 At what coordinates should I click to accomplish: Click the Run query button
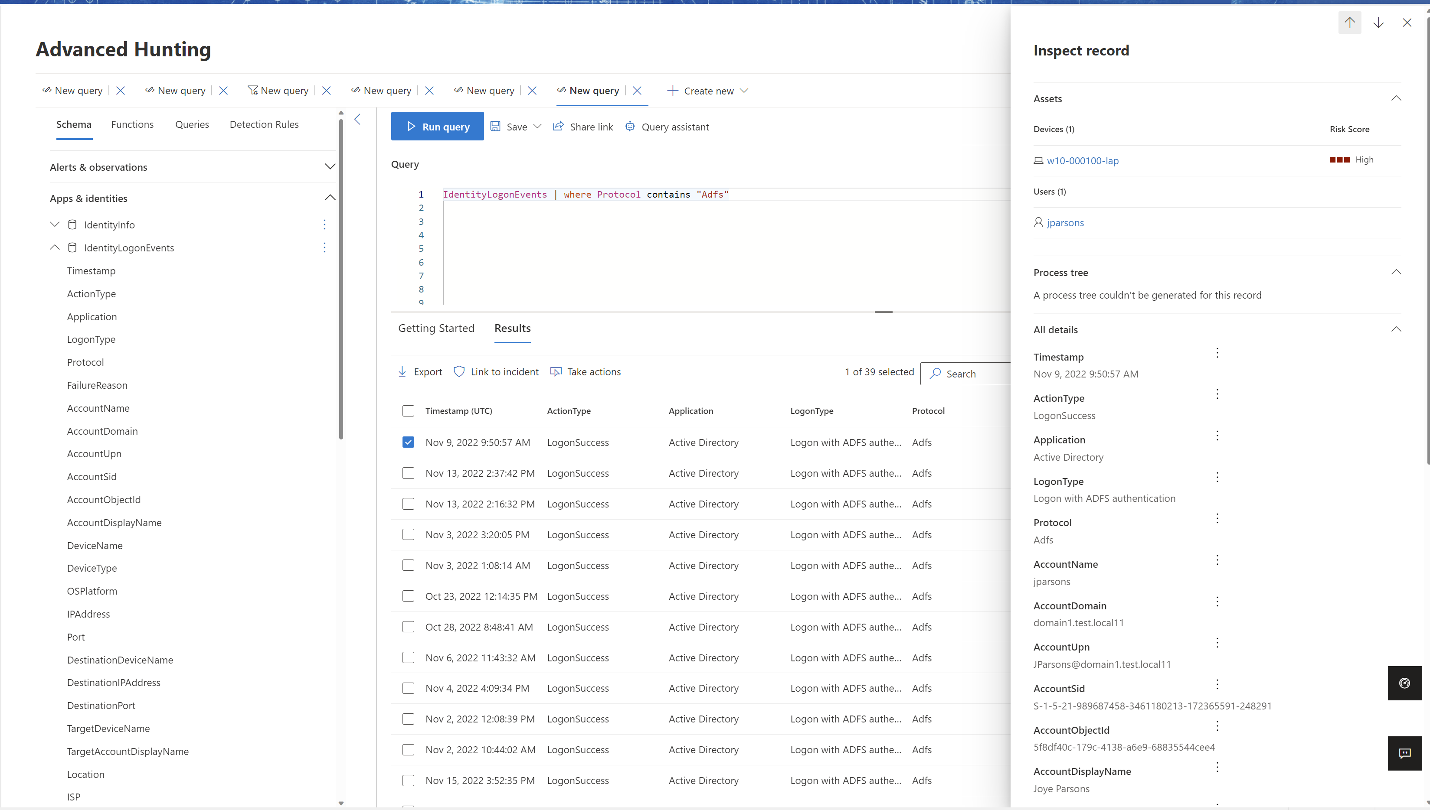pyautogui.click(x=437, y=126)
